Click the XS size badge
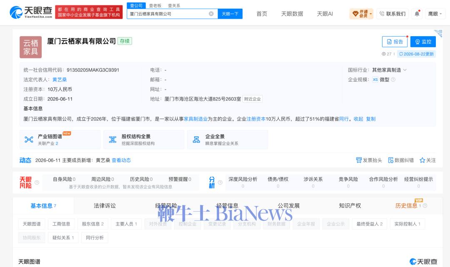450x267 pixels. tap(375, 80)
